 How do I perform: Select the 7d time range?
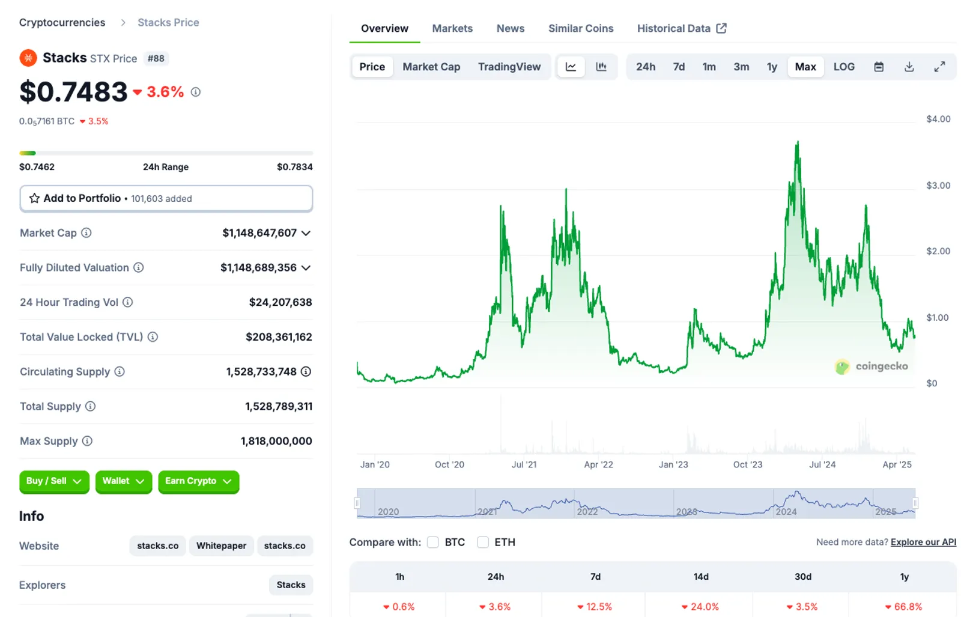679,67
